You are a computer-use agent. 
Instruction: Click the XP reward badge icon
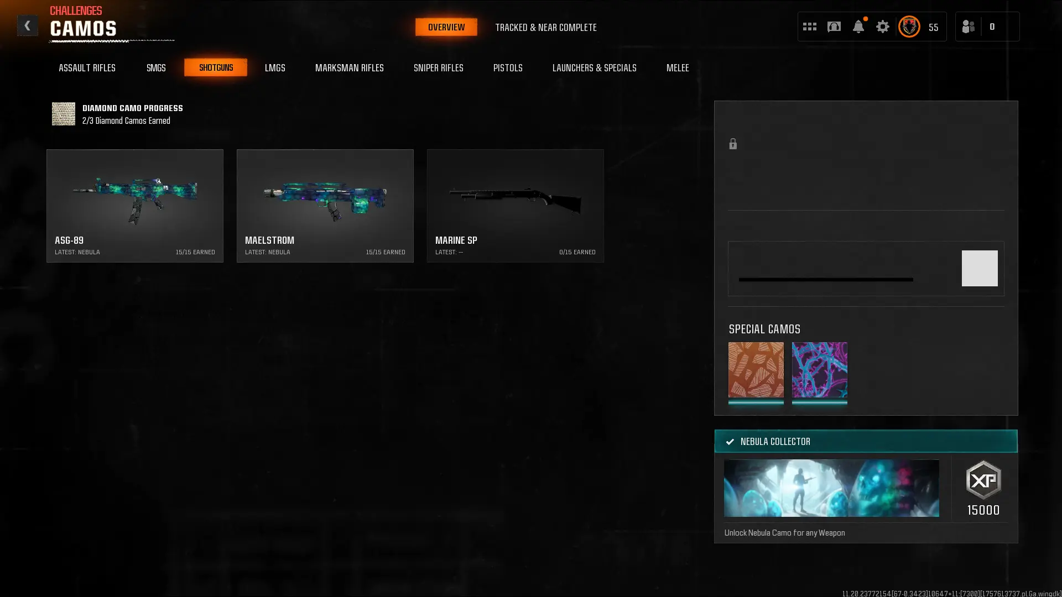(x=983, y=480)
